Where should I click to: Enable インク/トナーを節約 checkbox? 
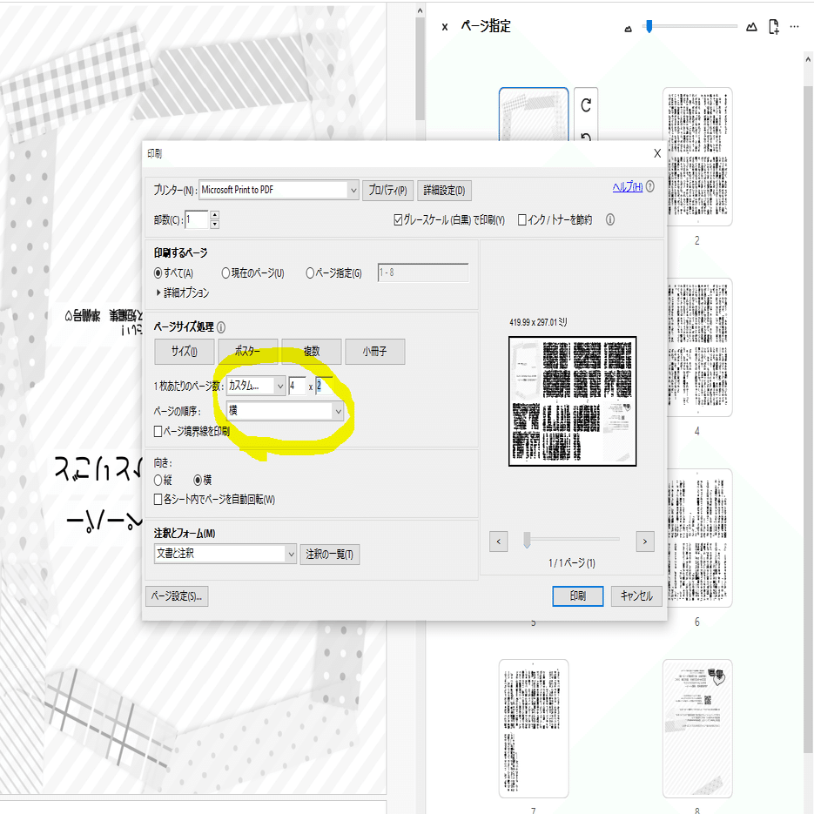(523, 219)
